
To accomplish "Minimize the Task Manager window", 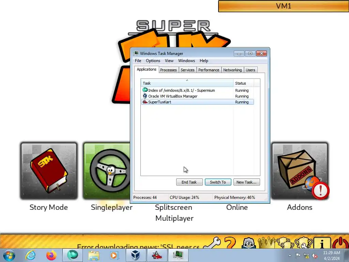I will (239, 54).
